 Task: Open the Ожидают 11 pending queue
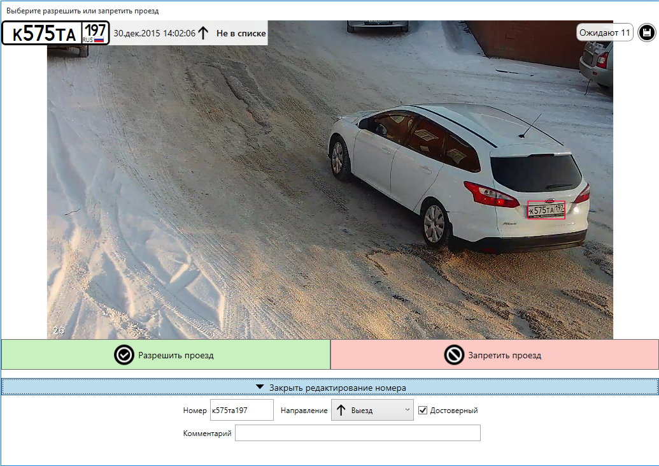(604, 33)
